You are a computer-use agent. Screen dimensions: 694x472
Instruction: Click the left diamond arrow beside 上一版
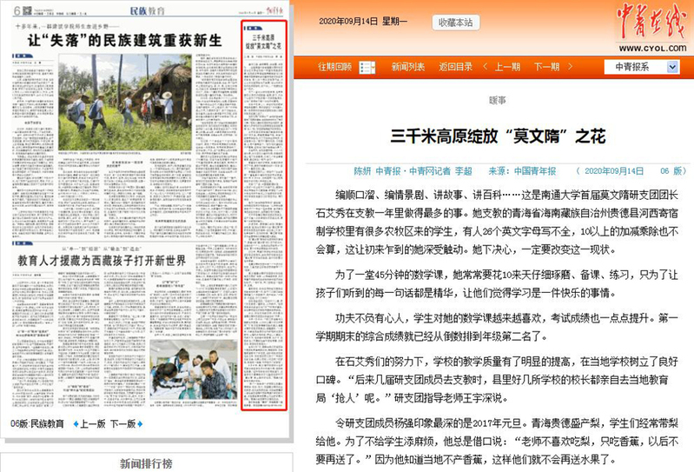[x=76, y=423]
